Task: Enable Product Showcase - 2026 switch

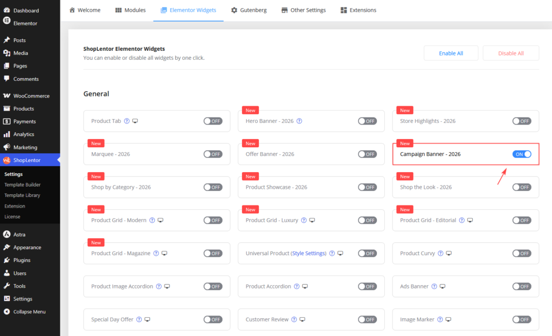Action: tap(368, 187)
